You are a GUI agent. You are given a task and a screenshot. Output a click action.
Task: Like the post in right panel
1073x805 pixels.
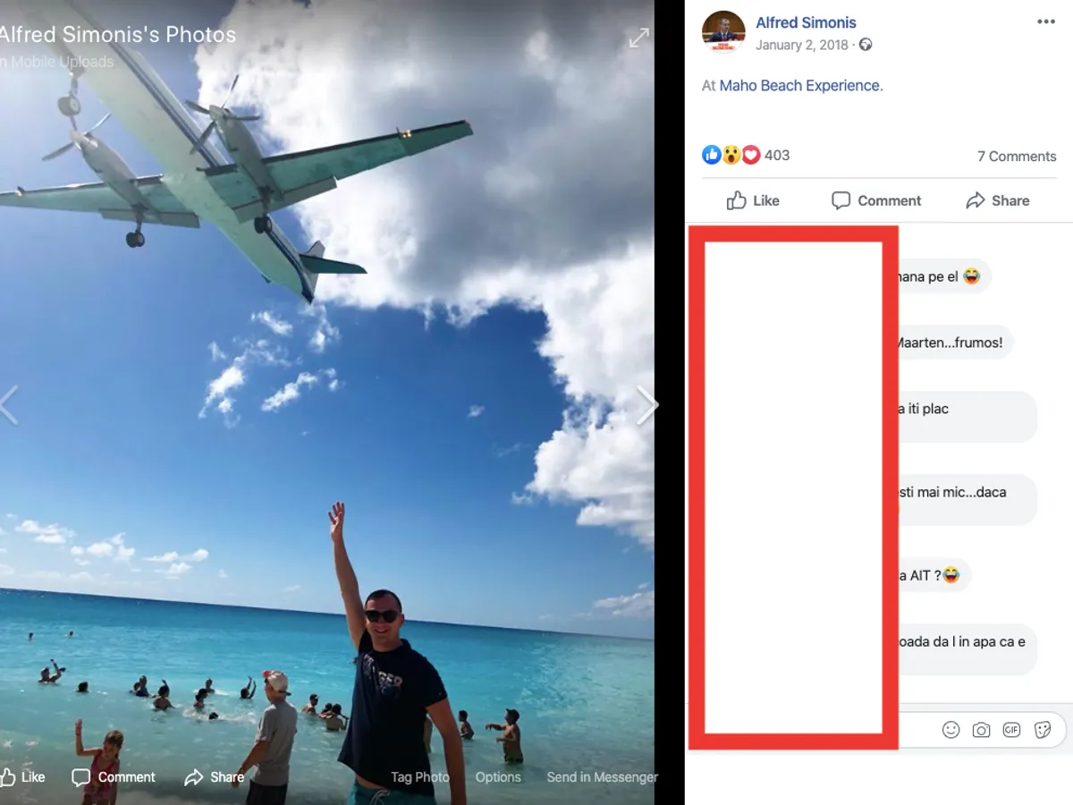[x=753, y=200]
